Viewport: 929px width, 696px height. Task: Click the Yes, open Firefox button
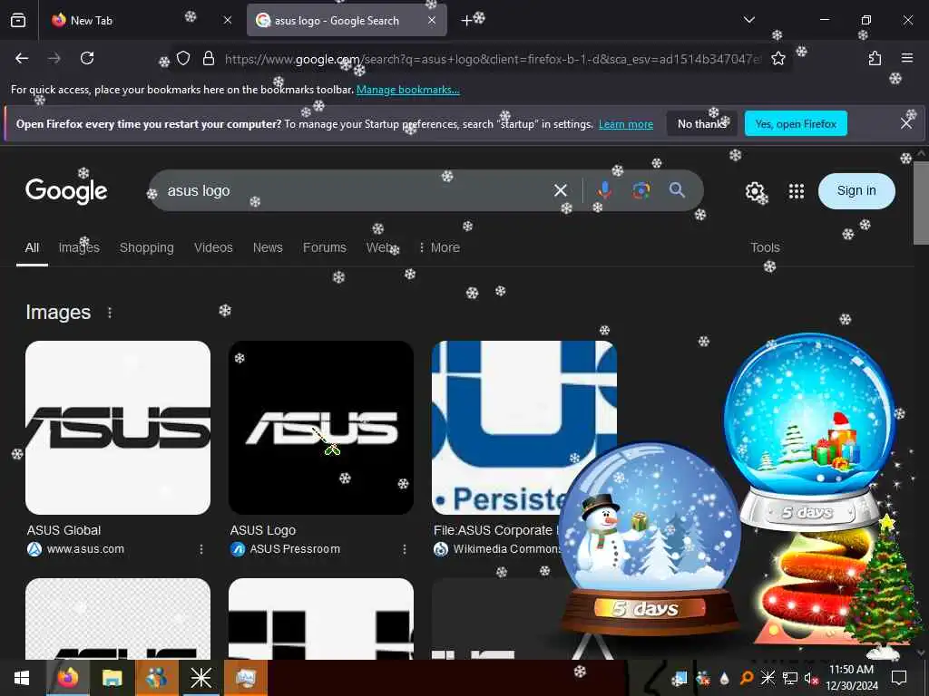click(796, 123)
